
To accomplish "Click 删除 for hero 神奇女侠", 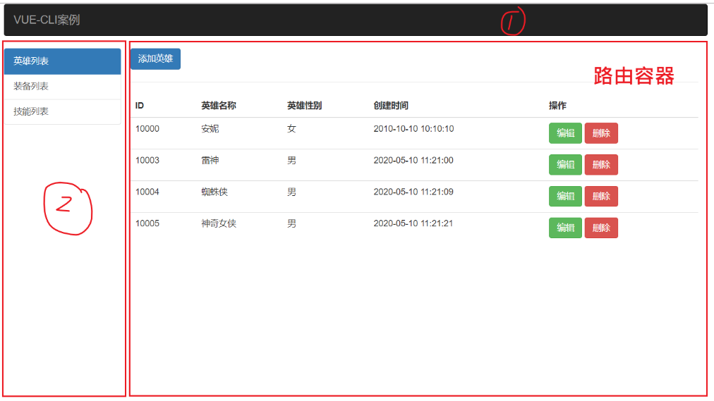I will click(x=601, y=228).
